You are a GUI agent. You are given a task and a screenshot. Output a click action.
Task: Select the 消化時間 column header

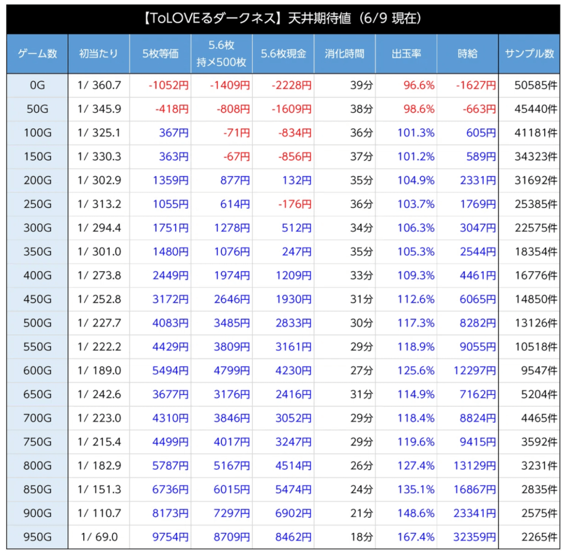344,54
